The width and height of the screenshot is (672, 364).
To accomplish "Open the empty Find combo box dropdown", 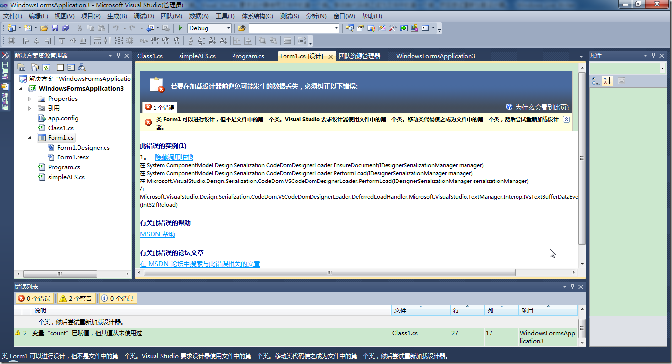I will (x=336, y=28).
